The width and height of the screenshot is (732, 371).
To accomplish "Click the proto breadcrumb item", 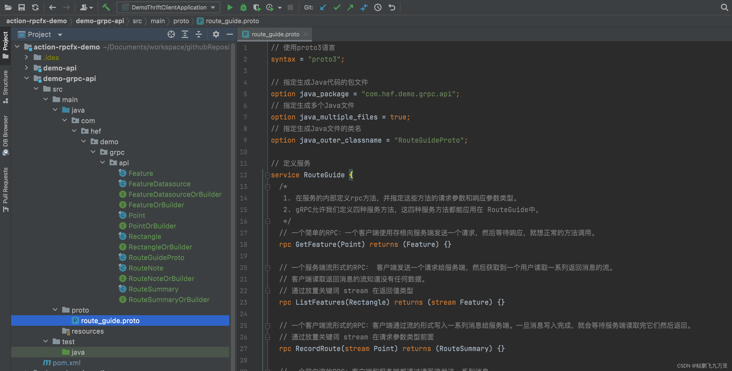I will coord(181,21).
